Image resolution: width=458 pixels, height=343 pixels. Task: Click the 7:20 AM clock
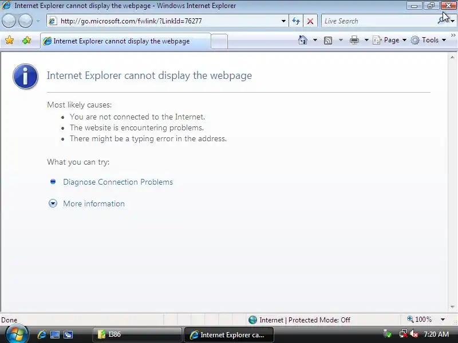point(436,334)
